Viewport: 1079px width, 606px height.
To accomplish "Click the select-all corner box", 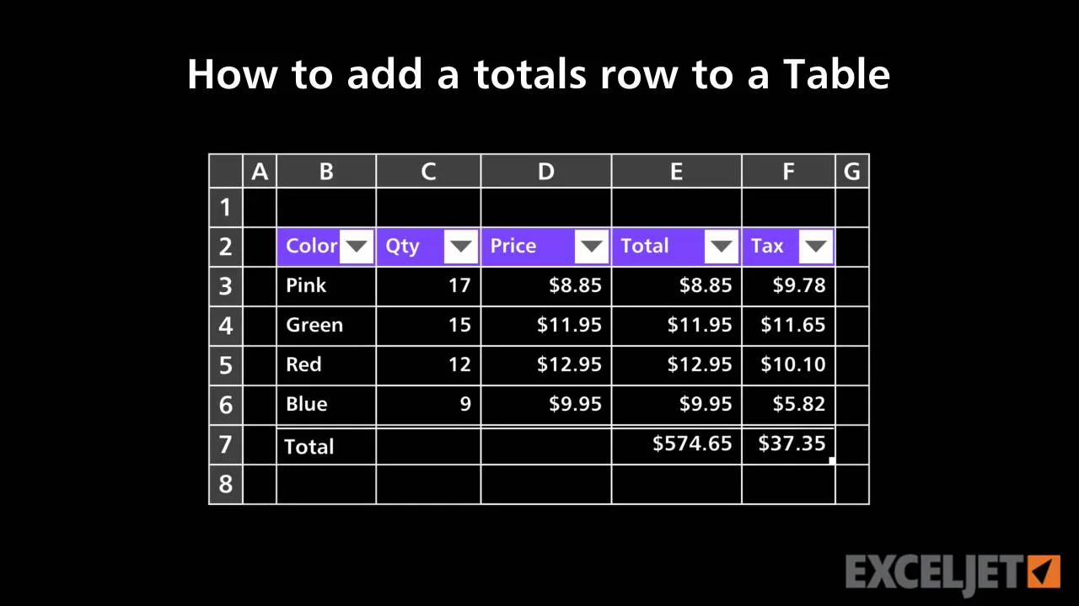I will [x=226, y=172].
